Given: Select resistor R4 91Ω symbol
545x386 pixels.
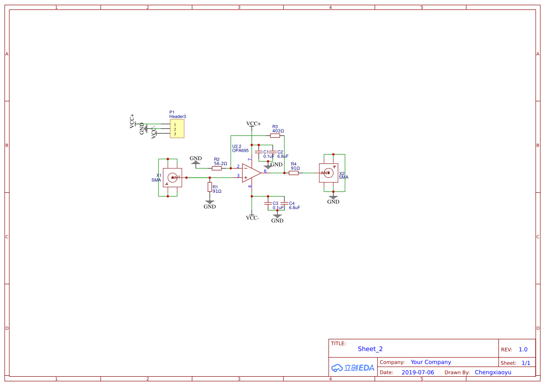Looking at the screenshot, I should [x=294, y=173].
